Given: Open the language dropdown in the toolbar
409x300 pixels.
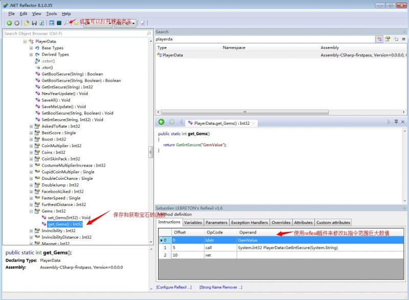Looking at the screenshot, I should pos(98,23).
